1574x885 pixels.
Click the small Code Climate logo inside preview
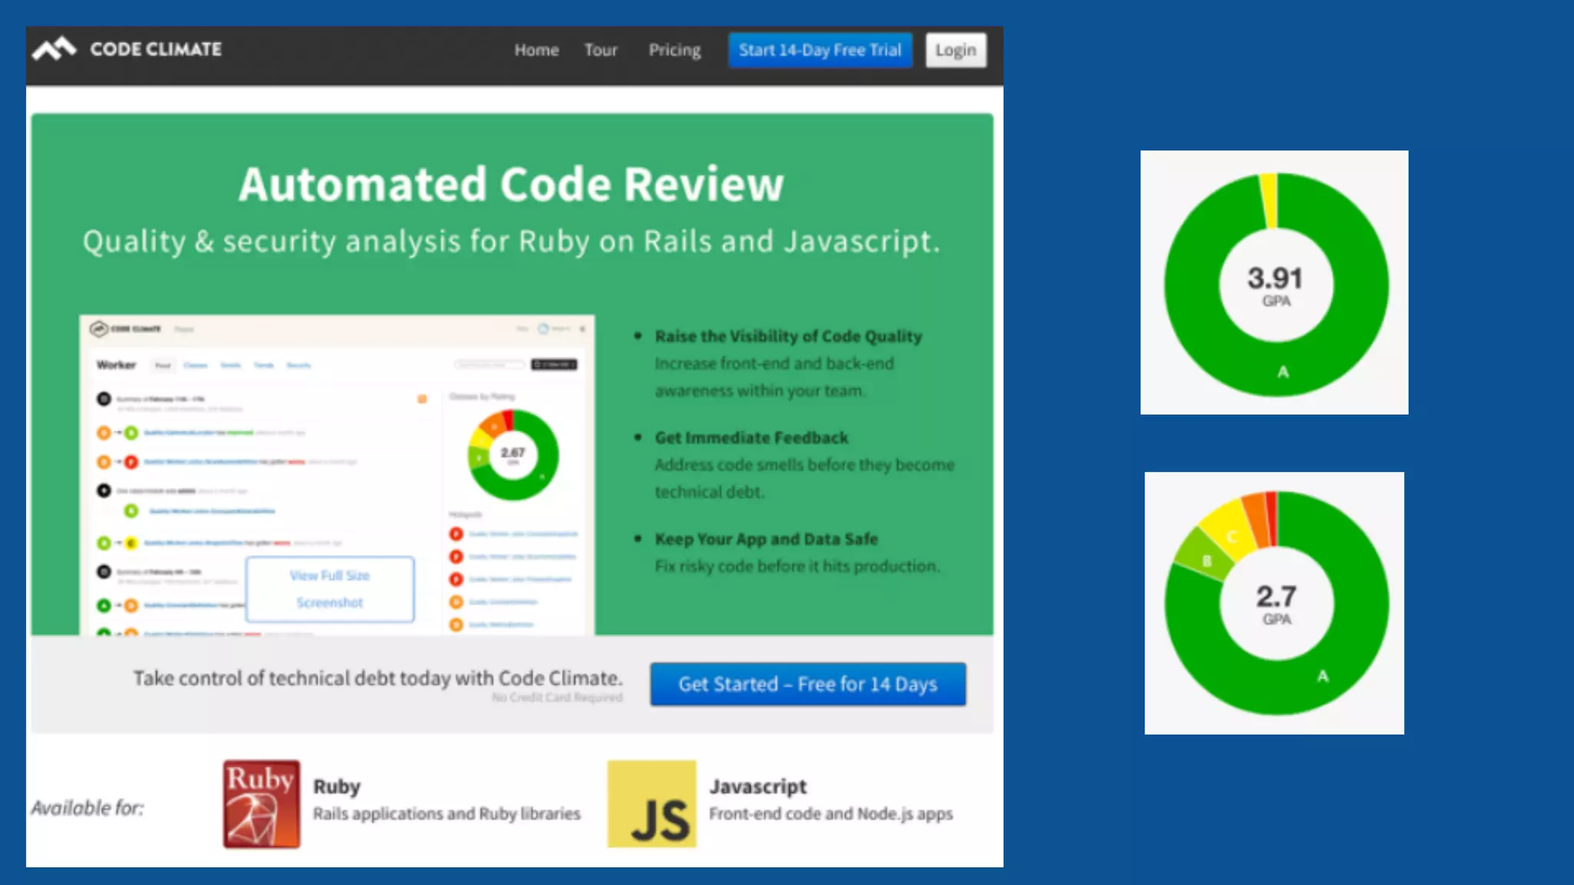point(98,329)
